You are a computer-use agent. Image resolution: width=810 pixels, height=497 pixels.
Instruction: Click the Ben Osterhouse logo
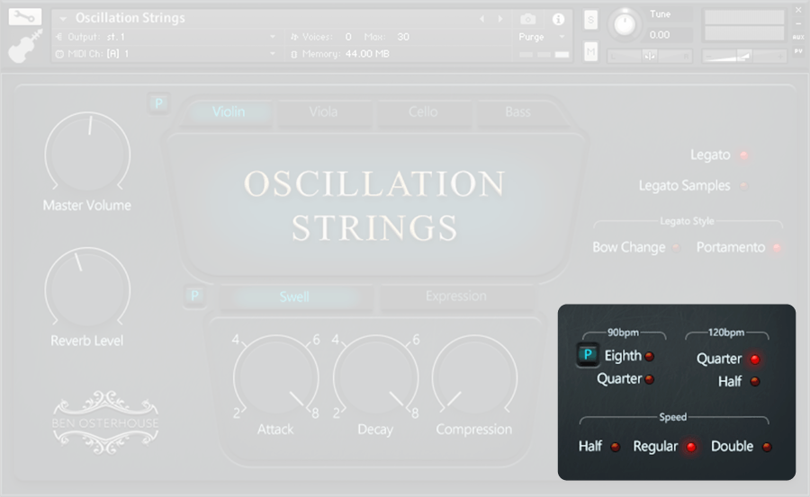point(105,422)
